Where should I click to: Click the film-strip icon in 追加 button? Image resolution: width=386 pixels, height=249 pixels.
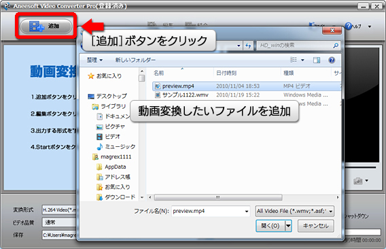pos(37,26)
